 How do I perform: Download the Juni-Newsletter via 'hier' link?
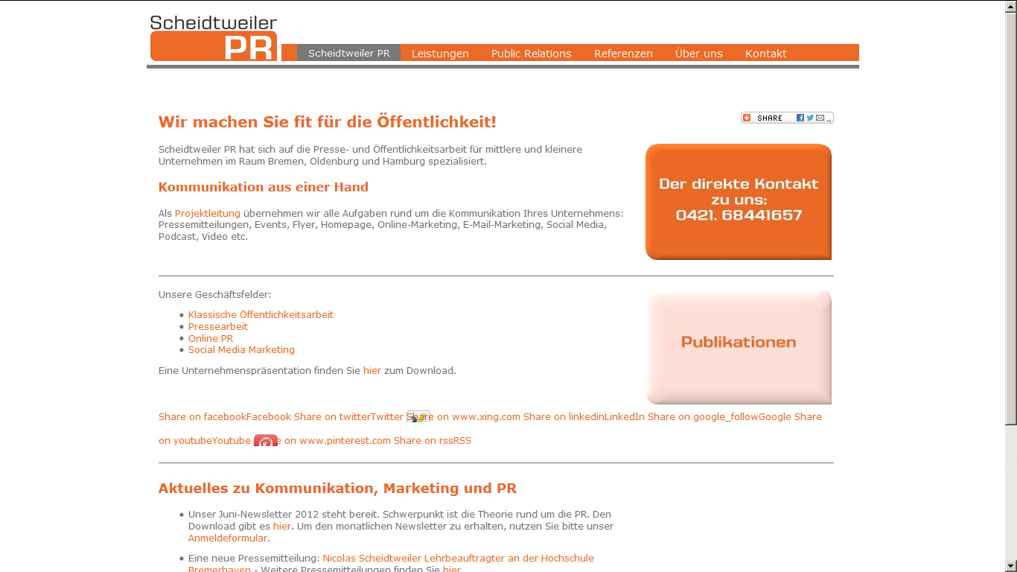pyautogui.click(x=281, y=526)
